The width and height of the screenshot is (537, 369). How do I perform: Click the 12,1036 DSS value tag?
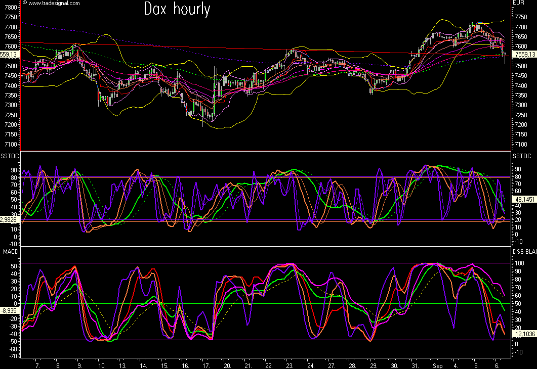(524, 334)
